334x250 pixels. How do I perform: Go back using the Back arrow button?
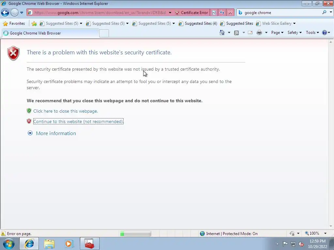coord(5,13)
